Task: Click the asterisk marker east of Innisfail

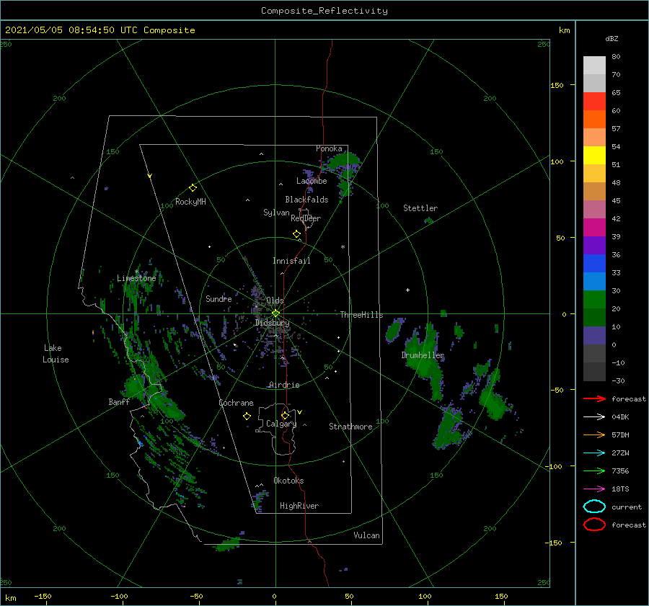Action: (343, 247)
